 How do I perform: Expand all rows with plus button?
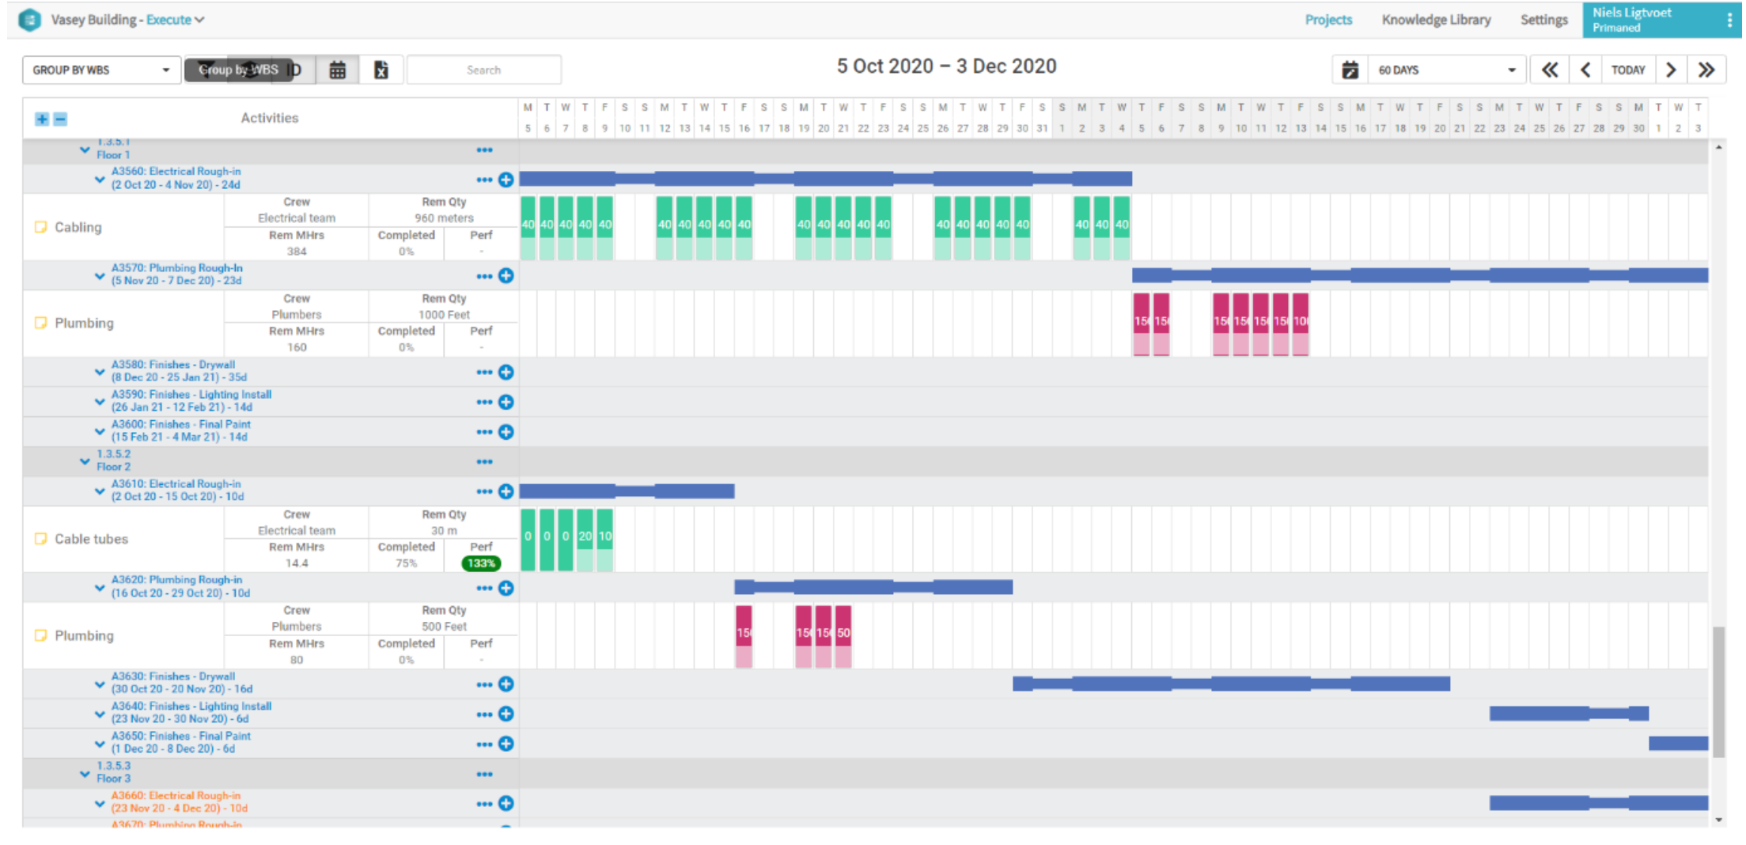pos(42,119)
